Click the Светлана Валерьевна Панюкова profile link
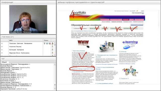161x91 pixels. (x=121, y=11)
